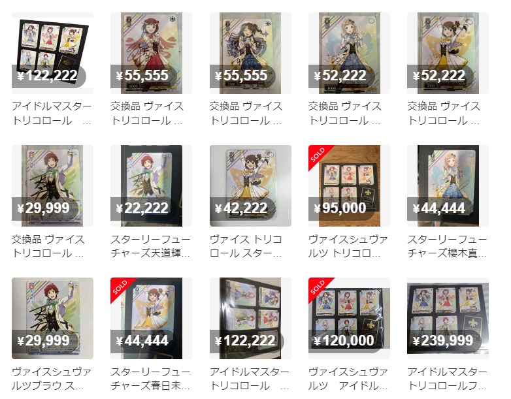Click the 'ヴァイスシュヴァルツブラウ' listing title
Image resolution: width=511 pixels, height=399 pixels.
(x=52, y=379)
